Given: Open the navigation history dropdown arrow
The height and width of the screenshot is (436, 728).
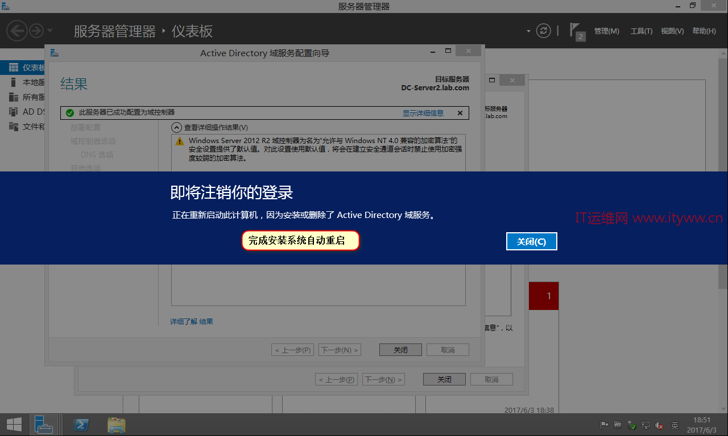Looking at the screenshot, I should coord(50,31).
